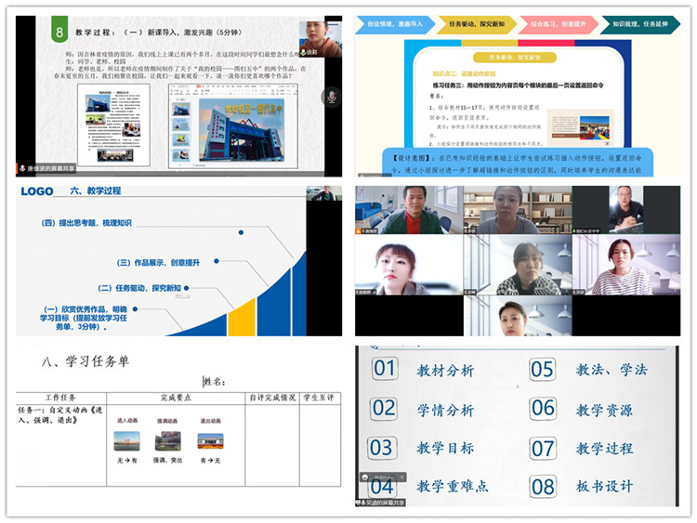Click the '无→有' caption
The width and height of the screenshot is (697, 523).
pos(127,461)
